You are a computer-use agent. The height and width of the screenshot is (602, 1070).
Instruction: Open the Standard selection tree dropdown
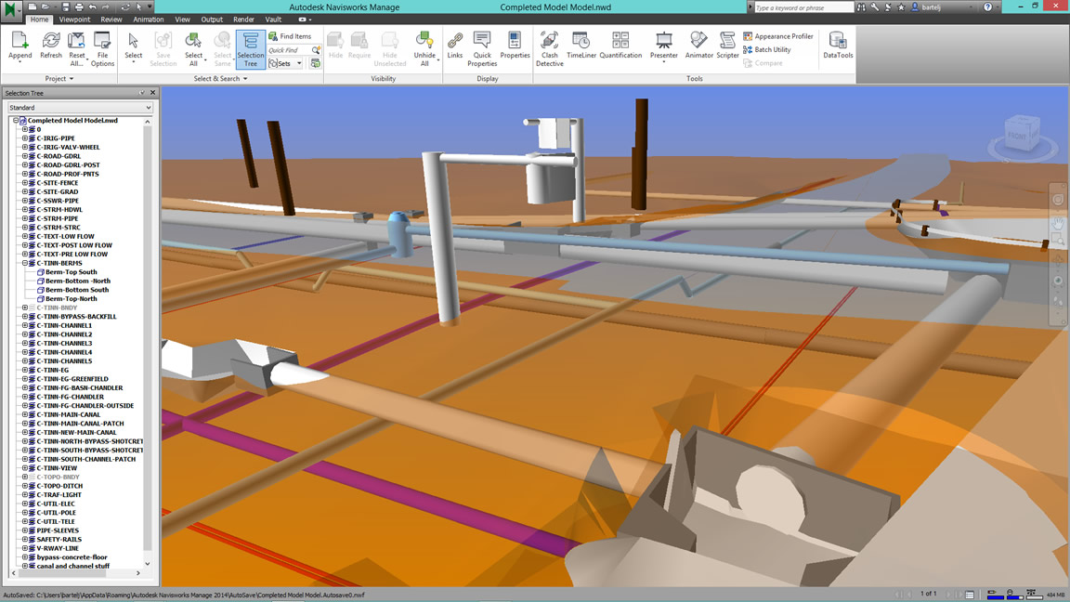80,107
